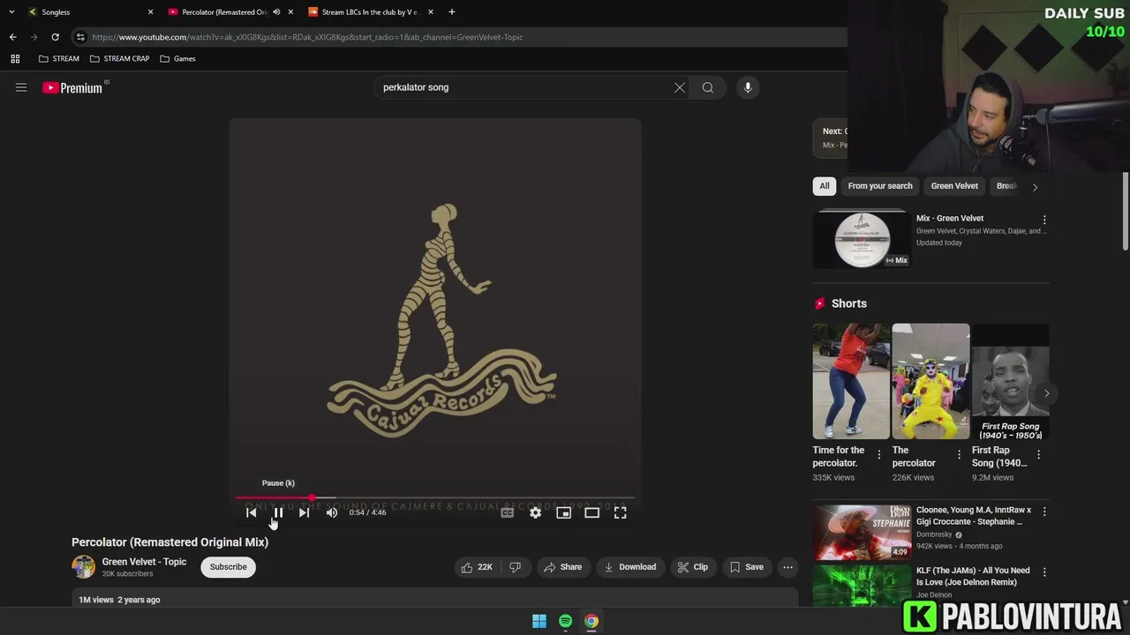Show more Shorts with next arrow
Viewport: 1130px width, 635px height.
pyautogui.click(x=1046, y=393)
